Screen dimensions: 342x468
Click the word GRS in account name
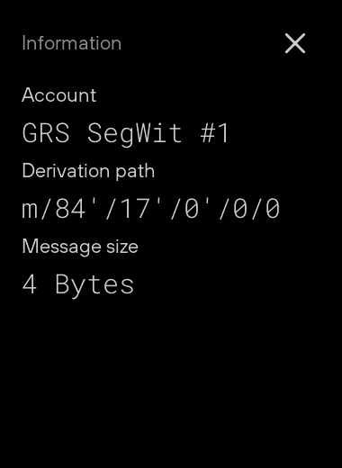(x=46, y=133)
